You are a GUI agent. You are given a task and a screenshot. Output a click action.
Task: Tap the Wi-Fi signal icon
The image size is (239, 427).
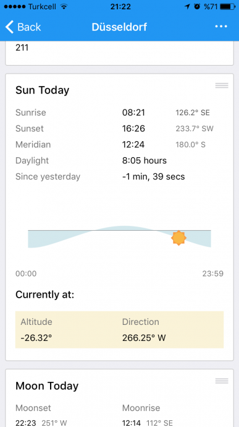[64, 7]
